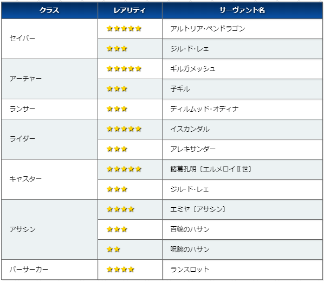
Task: Click the four-star rating for ランスロット
Action: point(120,270)
